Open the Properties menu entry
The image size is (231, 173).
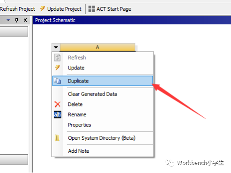(79, 125)
